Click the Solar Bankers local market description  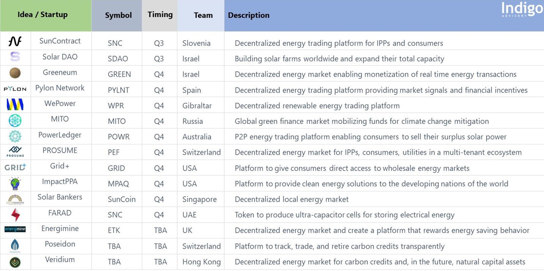[x=292, y=199]
